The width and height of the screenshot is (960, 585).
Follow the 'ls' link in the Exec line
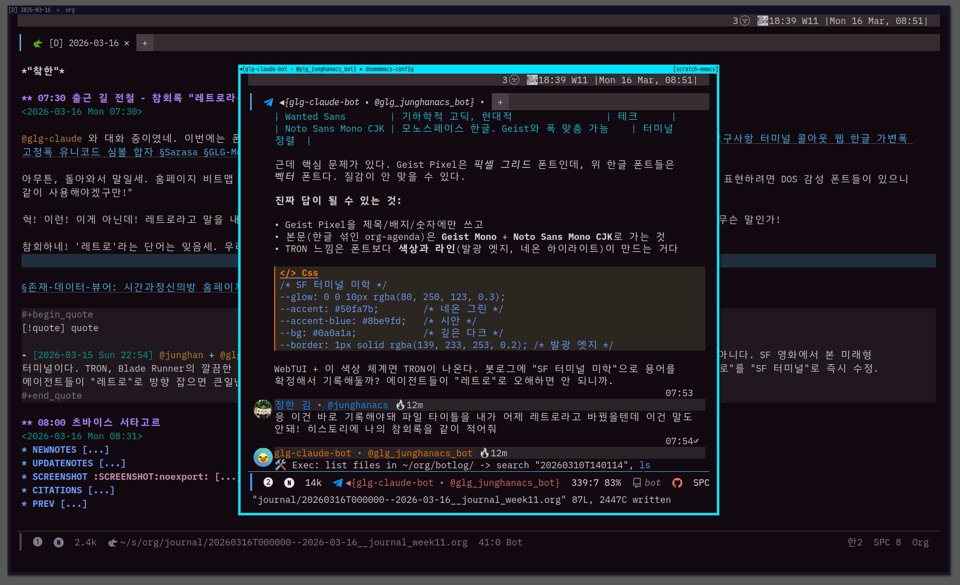pyautogui.click(x=645, y=465)
